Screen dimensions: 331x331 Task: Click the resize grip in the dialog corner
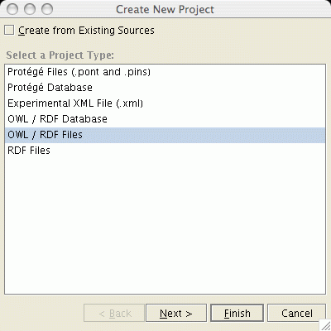coord(325,325)
